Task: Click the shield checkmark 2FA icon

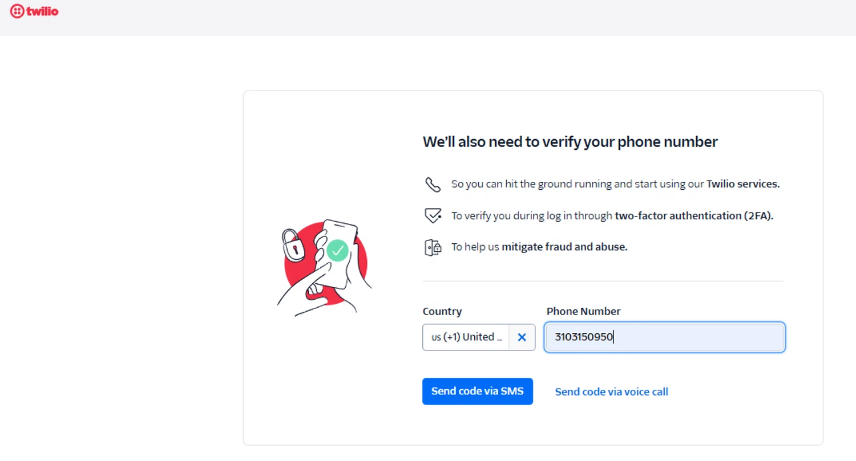Action: click(x=433, y=216)
